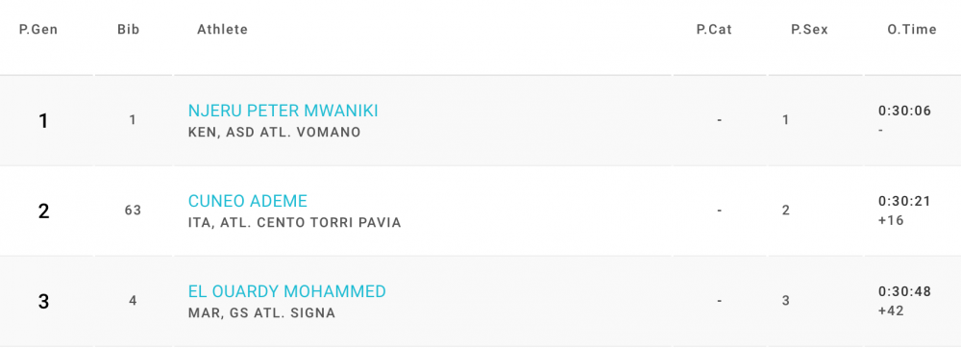Open athlete NJERU PETER MWANIKI's profile link

pyautogui.click(x=283, y=111)
